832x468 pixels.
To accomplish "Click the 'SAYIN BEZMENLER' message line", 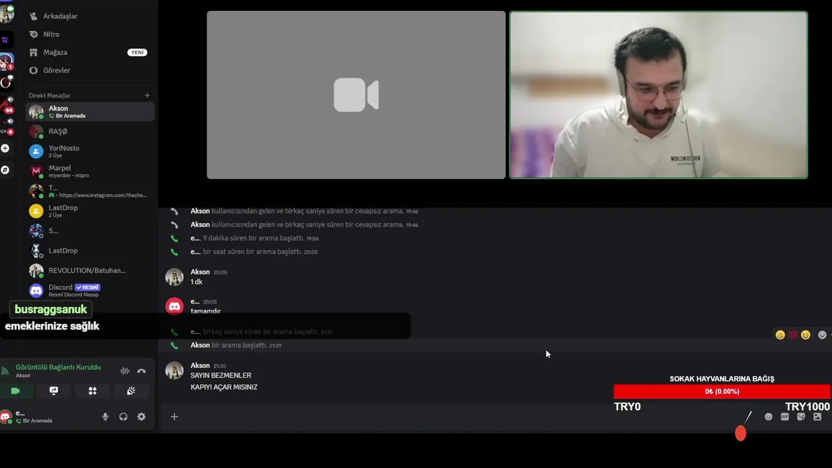I will 221,375.
